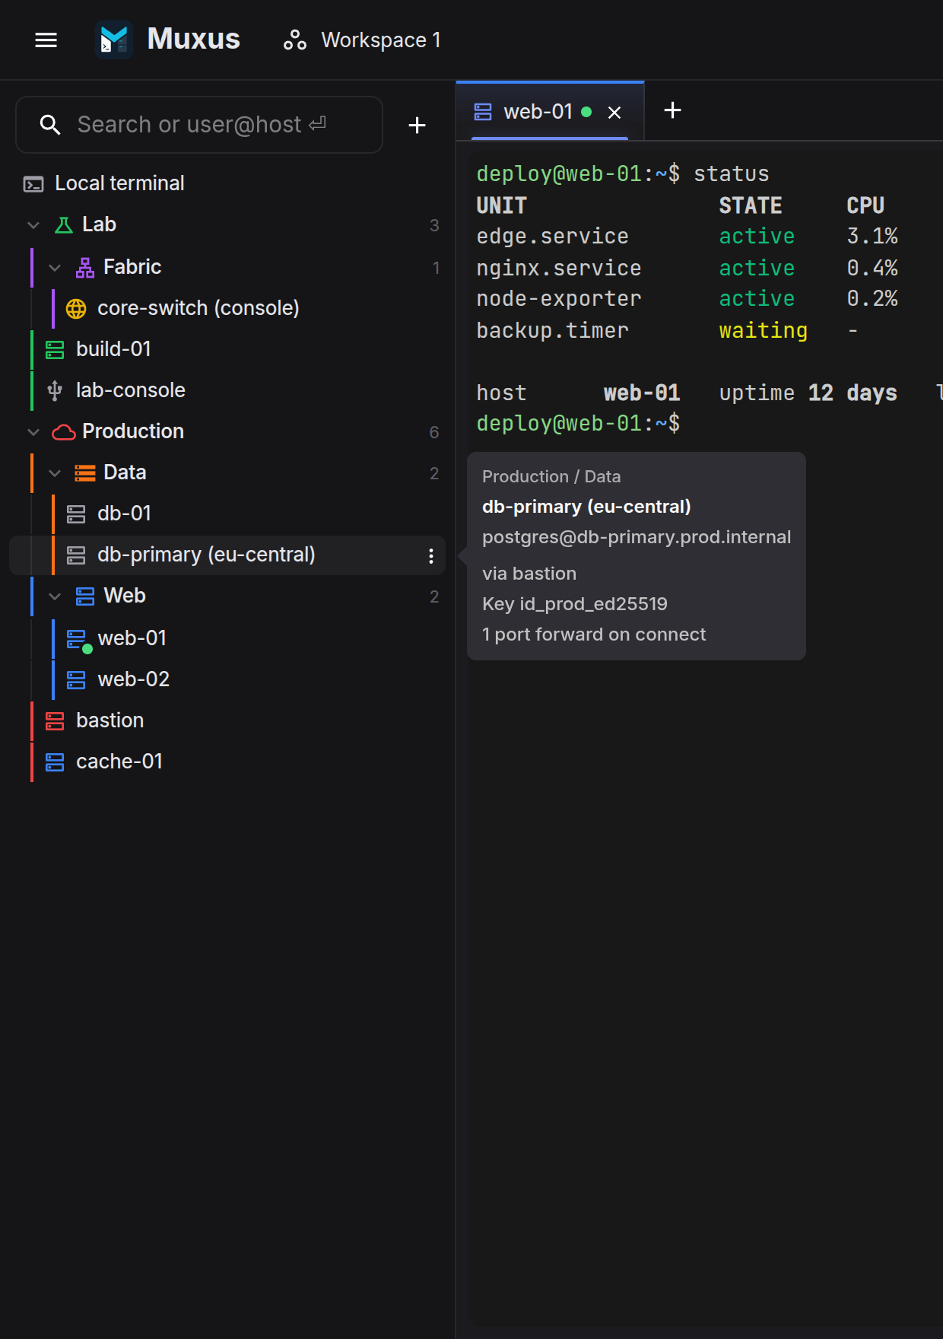Collapse the Lab group chevron

(x=33, y=224)
